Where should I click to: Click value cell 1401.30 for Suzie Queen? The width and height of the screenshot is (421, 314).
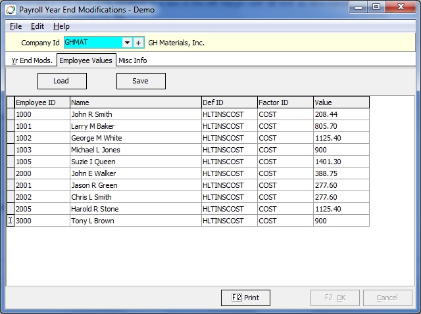(341, 162)
